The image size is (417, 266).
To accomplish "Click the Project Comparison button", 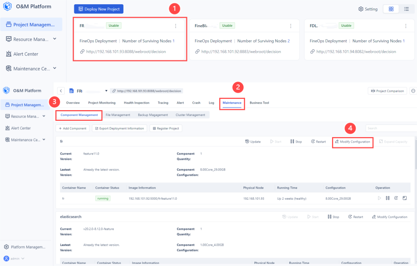I will tap(387, 91).
